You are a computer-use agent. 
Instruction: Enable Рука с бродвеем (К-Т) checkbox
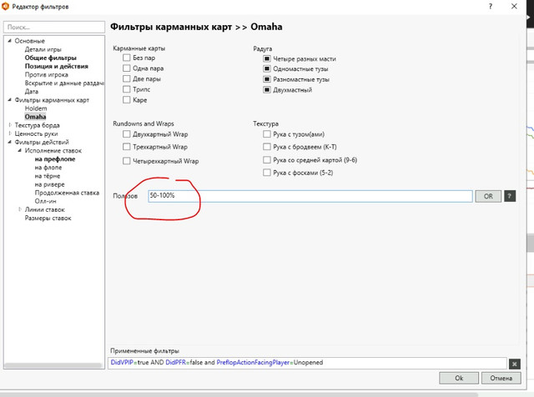tap(267, 147)
